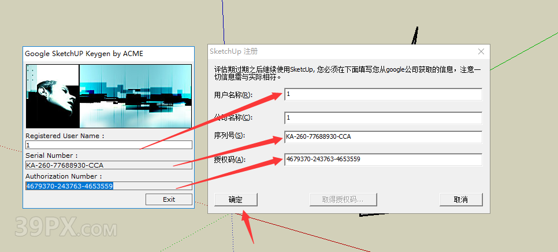Click the Authorization Number field in Keygen
The height and width of the screenshot is (252, 558).
(109, 186)
